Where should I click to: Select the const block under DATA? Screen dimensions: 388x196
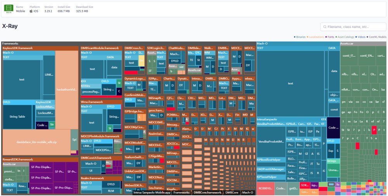tap(334, 109)
